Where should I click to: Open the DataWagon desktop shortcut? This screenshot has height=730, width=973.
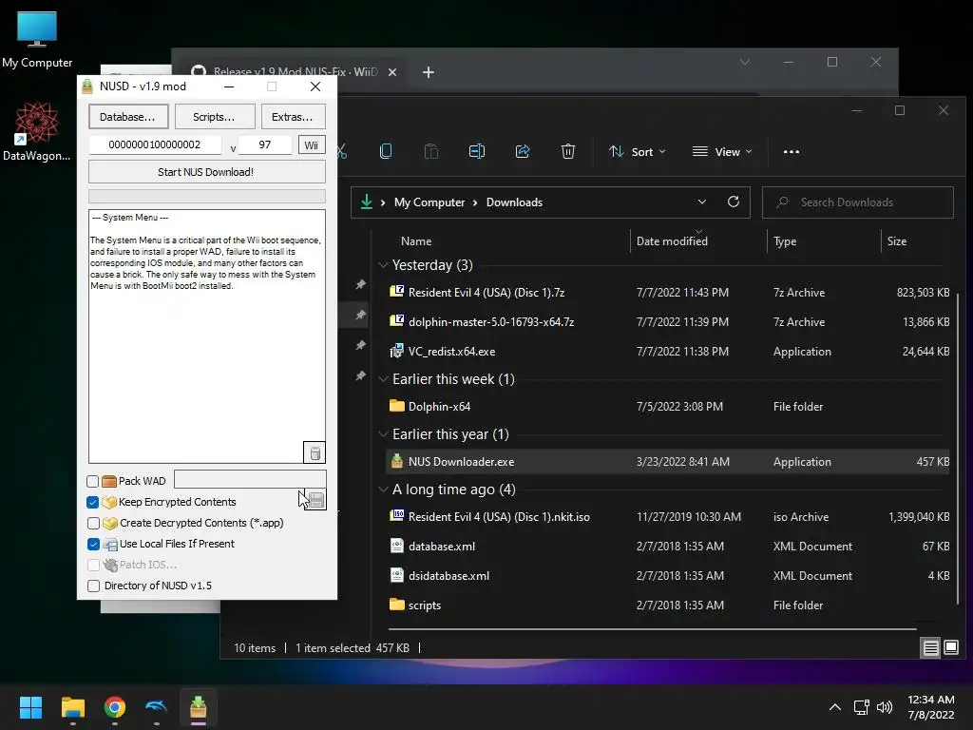point(37,131)
